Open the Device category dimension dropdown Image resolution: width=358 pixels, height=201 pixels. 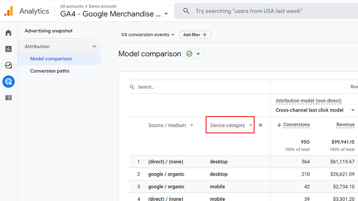[x=230, y=125]
